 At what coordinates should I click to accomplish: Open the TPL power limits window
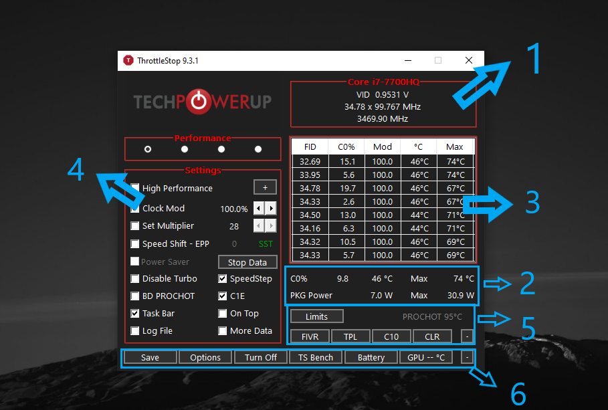coord(350,336)
